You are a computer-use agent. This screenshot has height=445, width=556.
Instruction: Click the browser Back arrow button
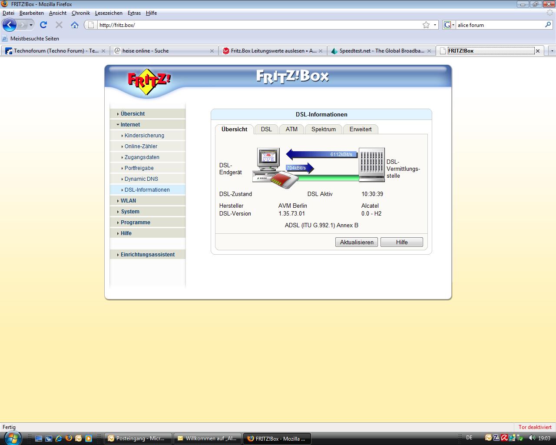point(9,25)
